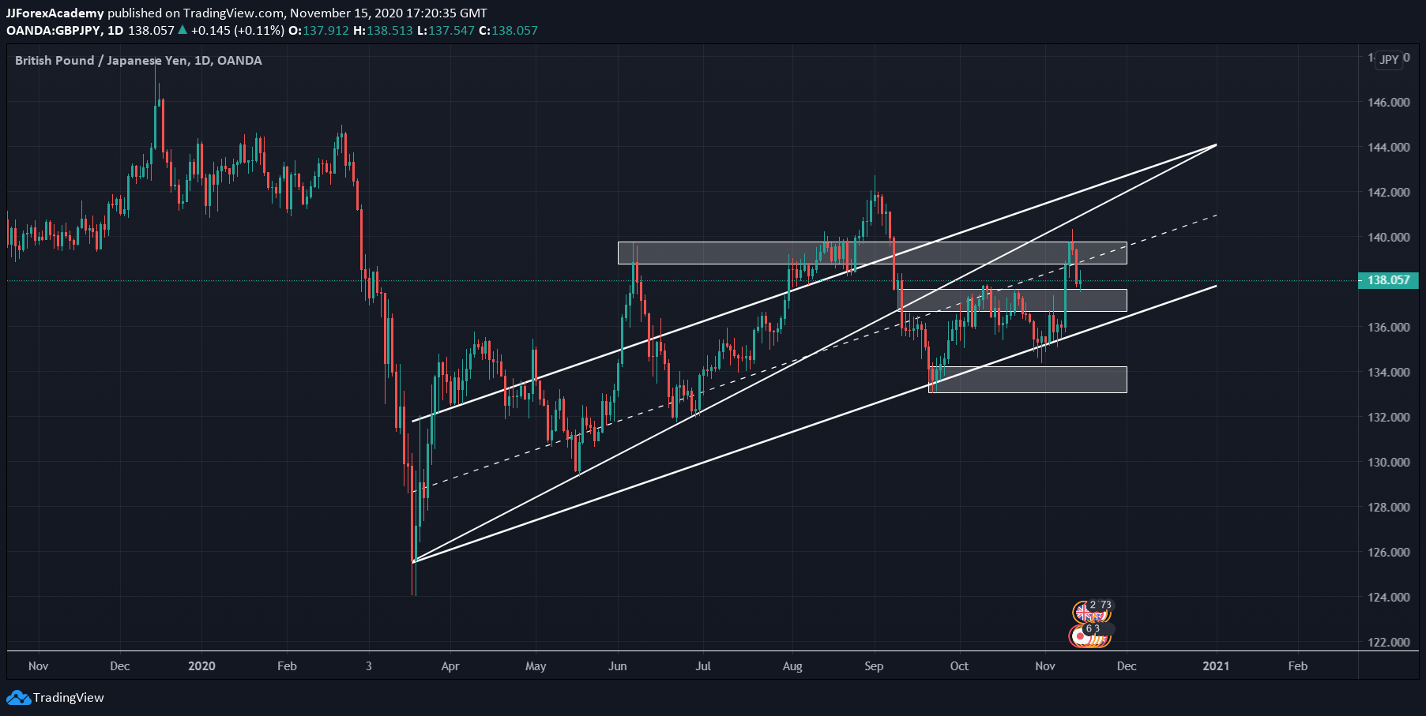Click the 124.000 price axis label
The image size is (1426, 716).
(1389, 598)
